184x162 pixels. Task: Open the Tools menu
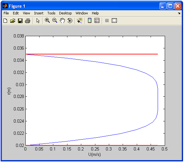pos(51,13)
